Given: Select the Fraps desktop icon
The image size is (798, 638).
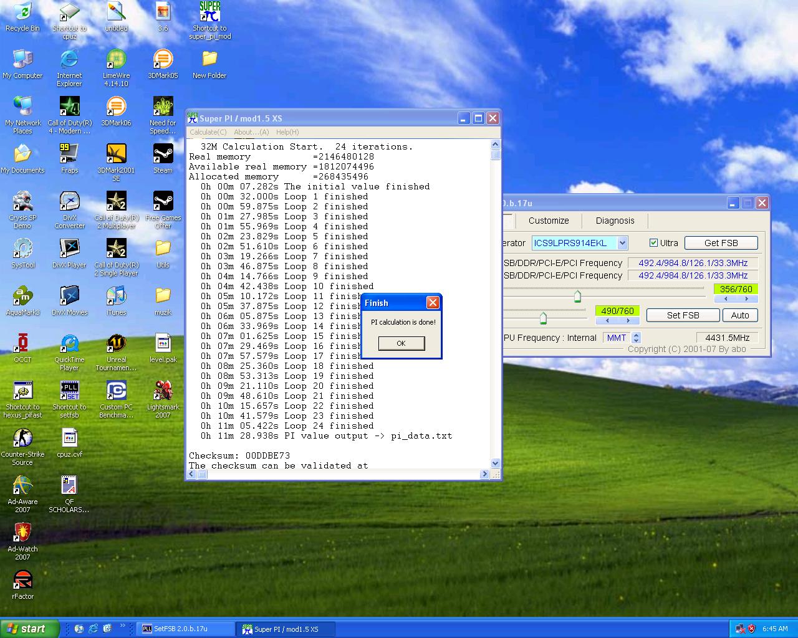Looking at the screenshot, I should pos(69,159).
